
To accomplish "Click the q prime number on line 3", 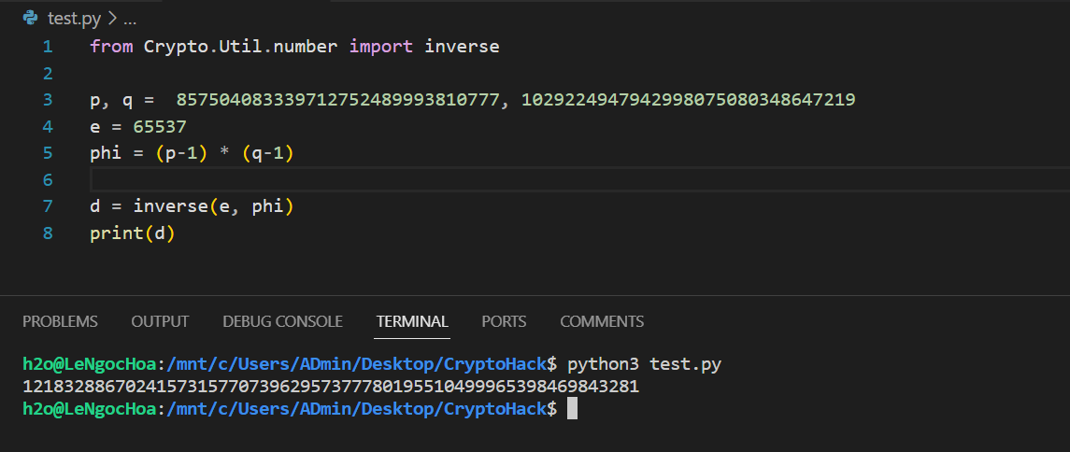I will click(688, 99).
